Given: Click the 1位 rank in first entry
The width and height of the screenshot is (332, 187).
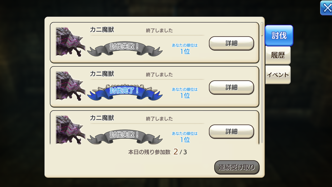Looking at the screenshot, I should [185, 51].
